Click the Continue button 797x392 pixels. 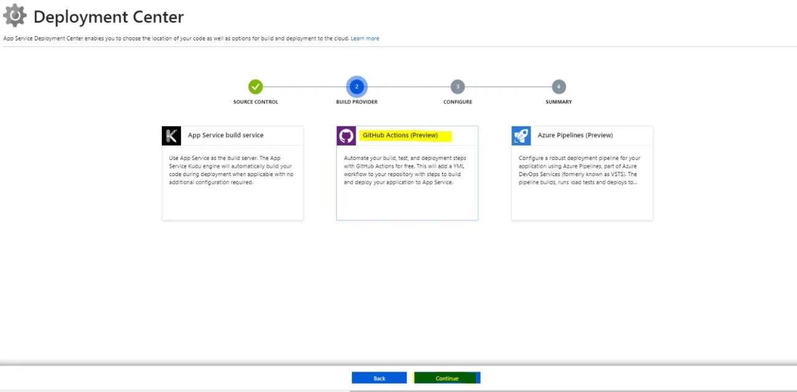447,378
